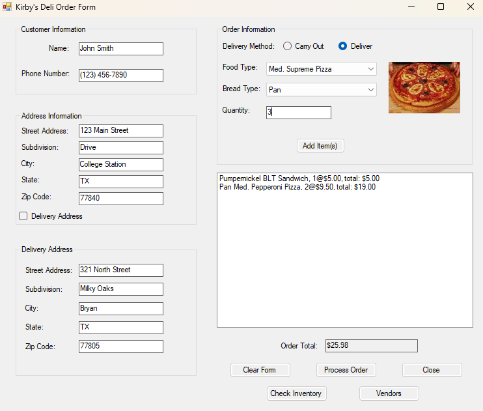Click the pizza thumbnail image
This screenshot has height=411, width=483.
tap(424, 87)
